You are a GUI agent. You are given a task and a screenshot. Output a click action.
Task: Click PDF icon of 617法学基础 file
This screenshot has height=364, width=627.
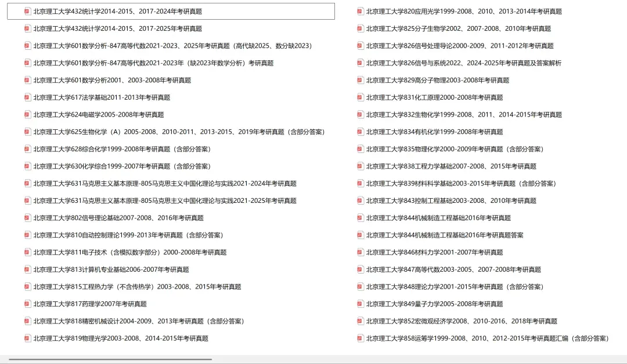tap(27, 97)
